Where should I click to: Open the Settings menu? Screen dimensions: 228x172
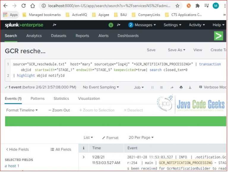point(172,25)
